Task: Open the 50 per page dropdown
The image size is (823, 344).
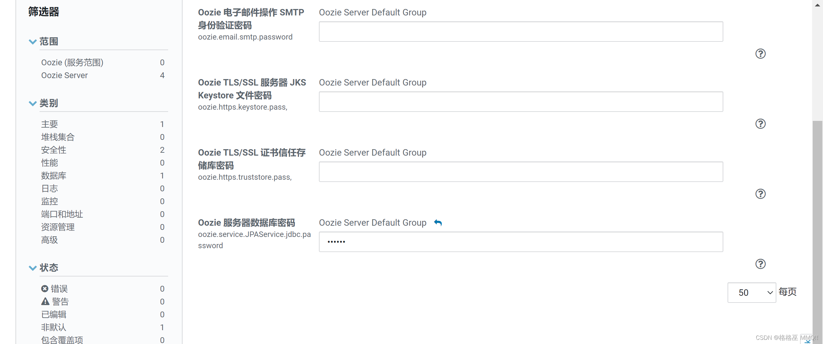Action: tap(752, 292)
